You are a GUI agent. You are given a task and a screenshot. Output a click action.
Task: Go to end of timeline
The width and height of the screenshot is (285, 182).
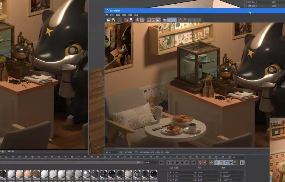(194, 163)
